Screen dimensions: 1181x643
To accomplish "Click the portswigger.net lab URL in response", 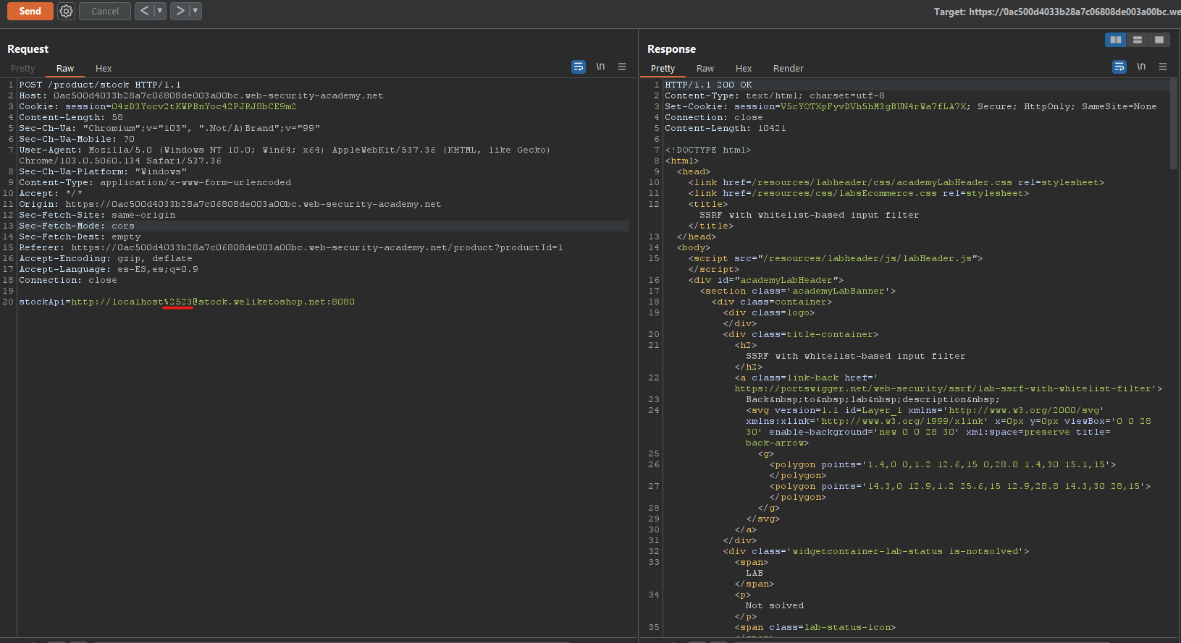I will [943, 388].
